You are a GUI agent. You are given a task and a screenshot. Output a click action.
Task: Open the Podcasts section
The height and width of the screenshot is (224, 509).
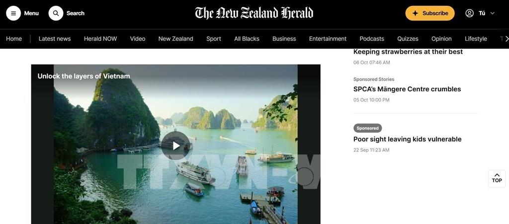[372, 39]
